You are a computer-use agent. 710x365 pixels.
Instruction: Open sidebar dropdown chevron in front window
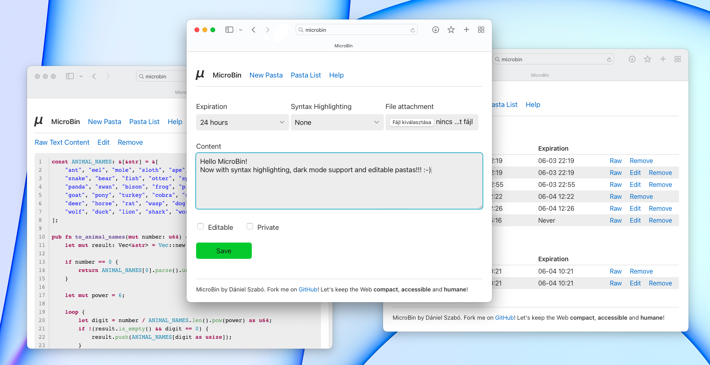click(x=240, y=30)
